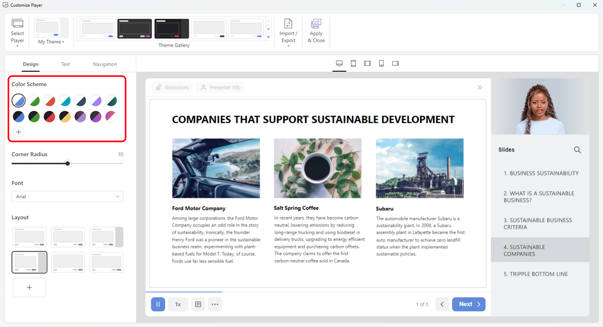Image resolution: width=603 pixels, height=327 pixels.
Task: Click the Next slide button
Action: [468, 304]
